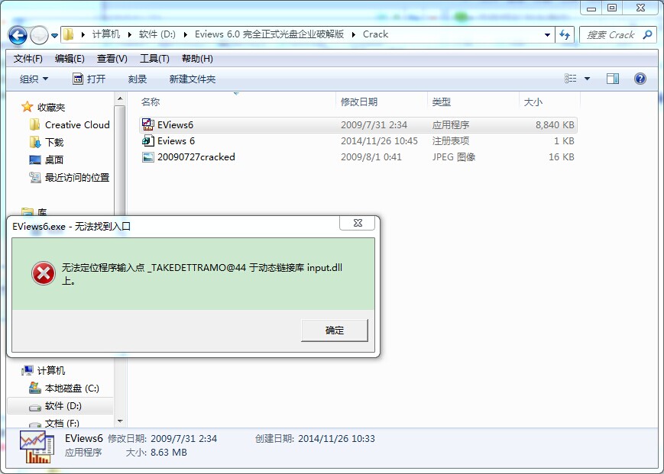
Task: Click file name 20090727cracked
Action: (x=196, y=157)
